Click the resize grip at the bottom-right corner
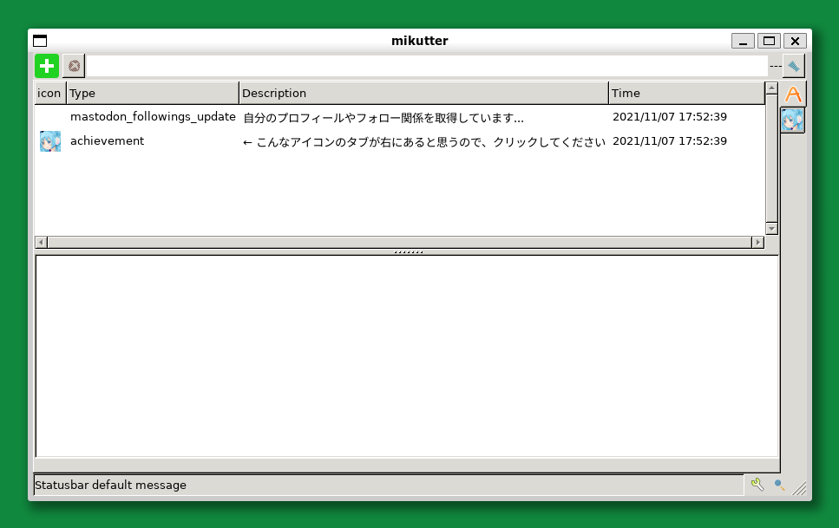The width and height of the screenshot is (839, 528). (x=800, y=486)
